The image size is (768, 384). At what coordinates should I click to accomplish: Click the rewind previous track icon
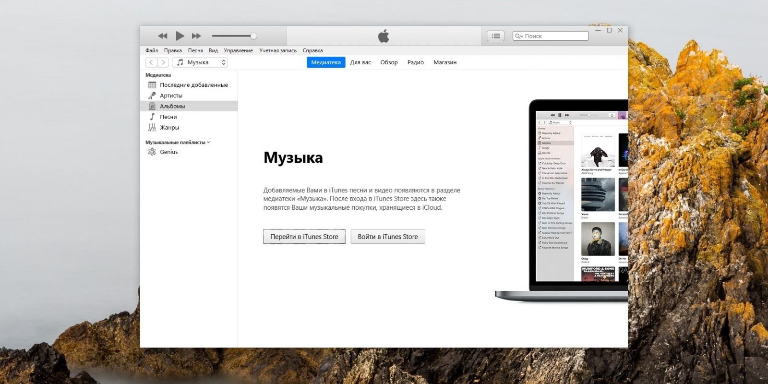(163, 36)
